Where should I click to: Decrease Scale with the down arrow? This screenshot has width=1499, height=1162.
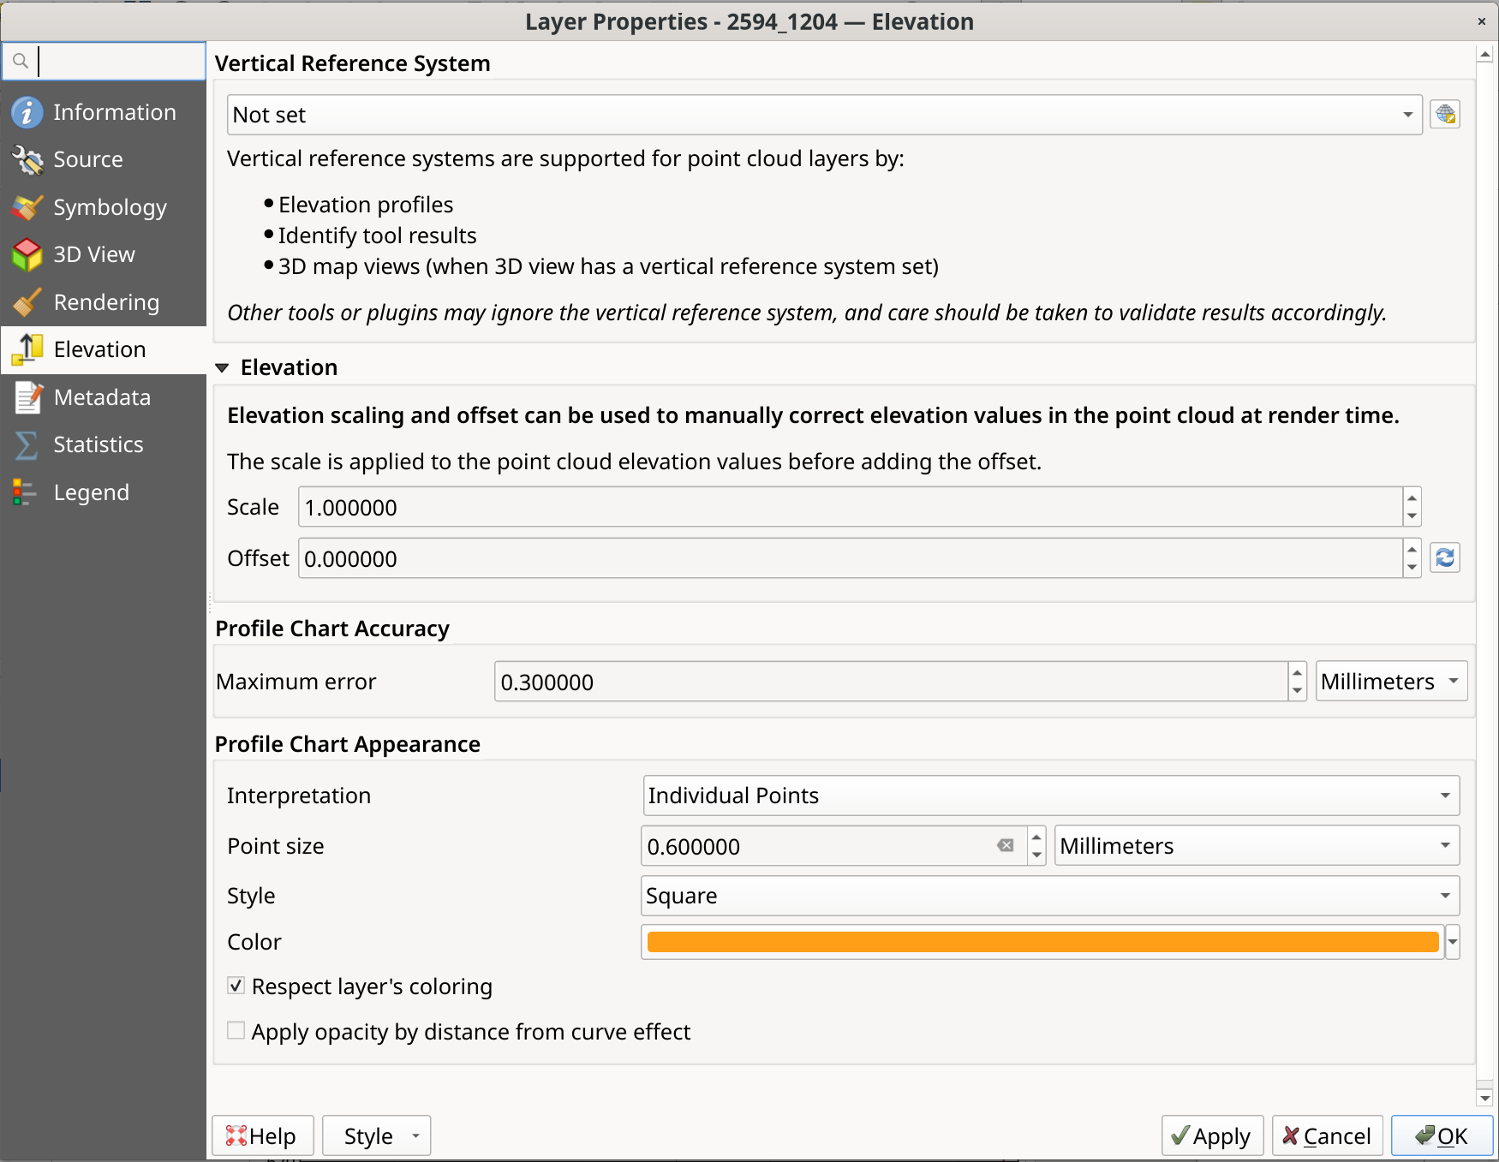click(1412, 516)
